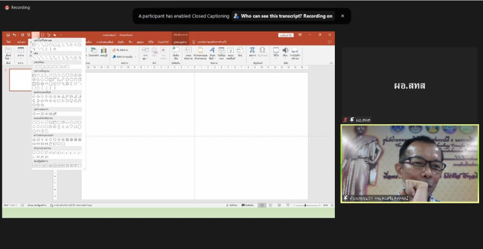Redo with the quick access circular arrow
Screen dimensions: 483x249
coord(23,35)
